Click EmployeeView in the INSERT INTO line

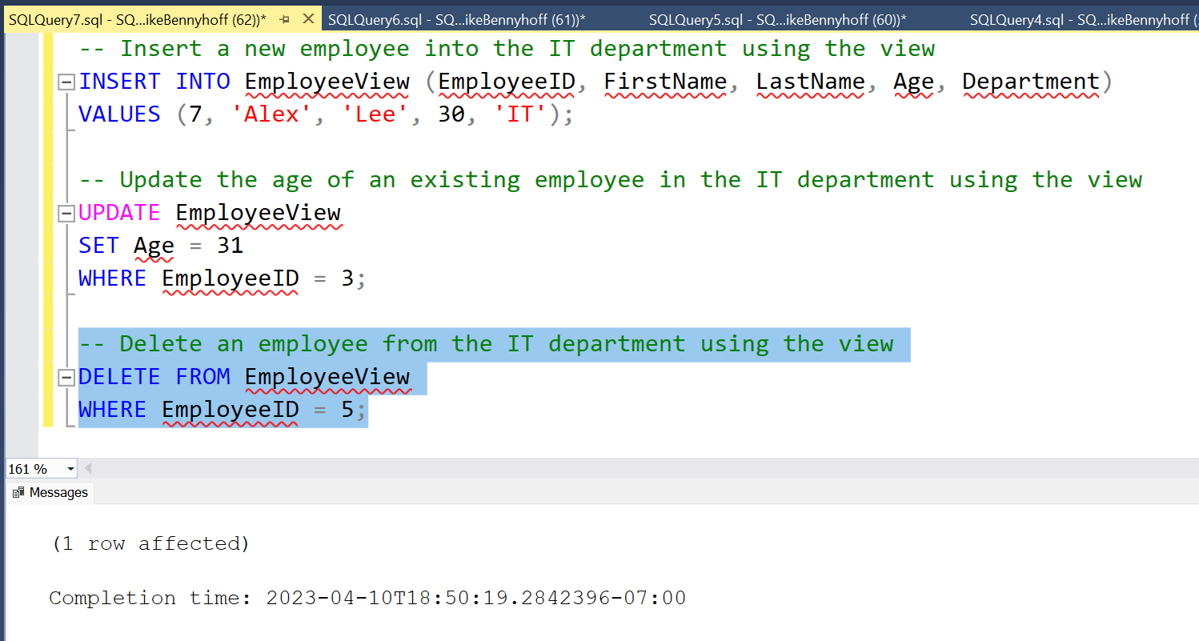[x=327, y=82]
